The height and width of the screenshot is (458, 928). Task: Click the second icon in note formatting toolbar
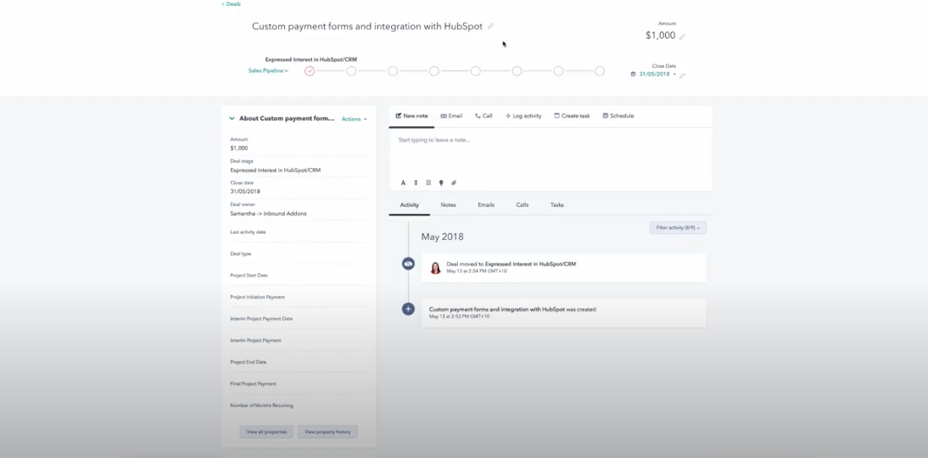click(x=416, y=183)
